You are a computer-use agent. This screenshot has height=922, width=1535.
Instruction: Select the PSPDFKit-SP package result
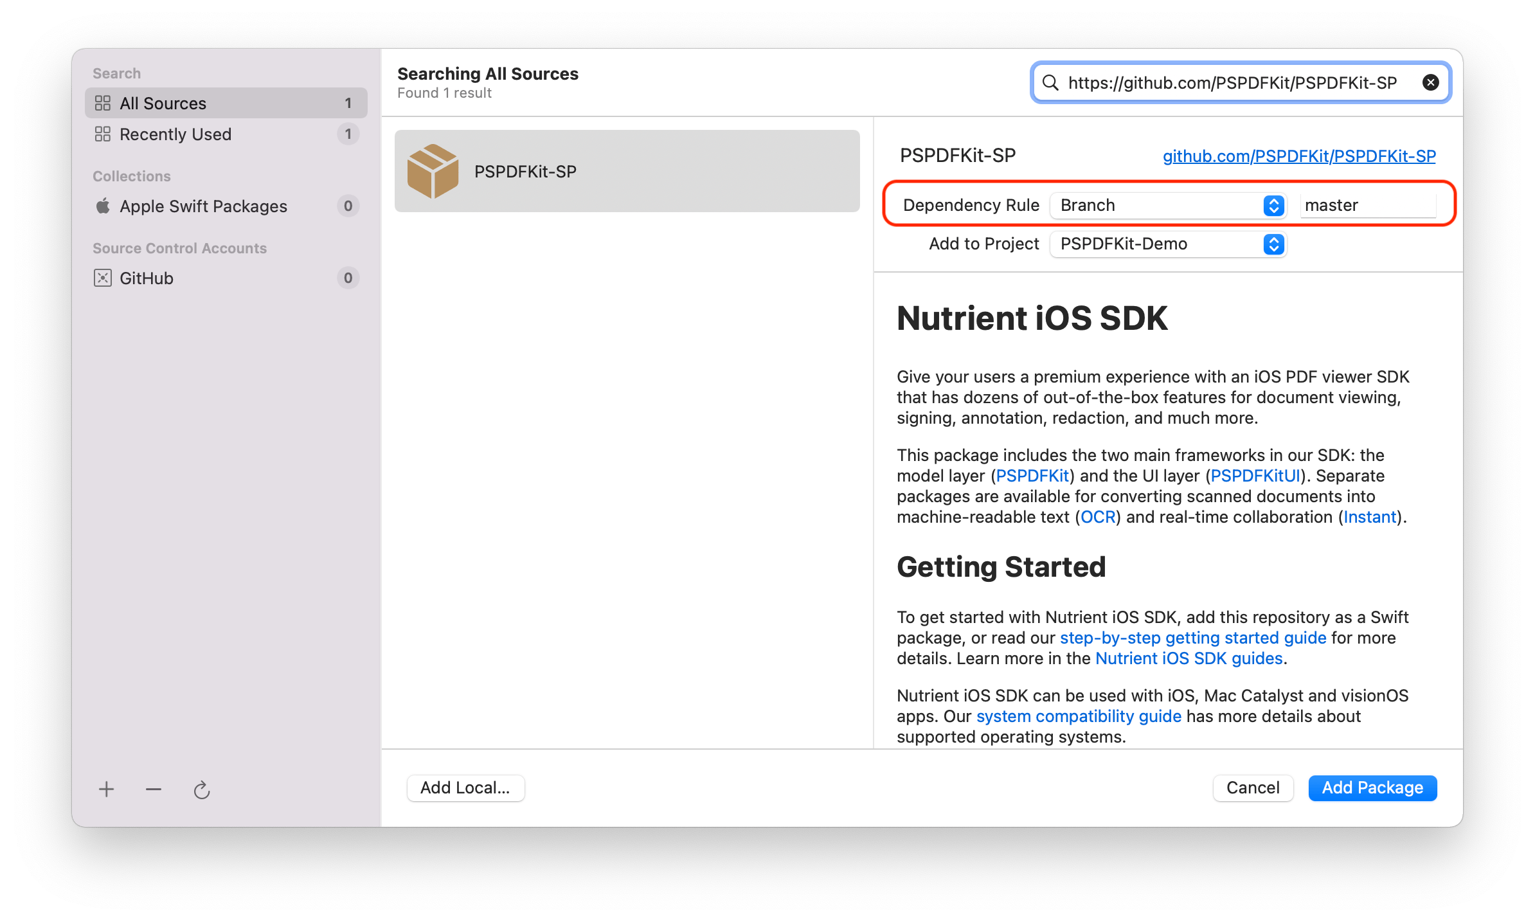point(627,171)
